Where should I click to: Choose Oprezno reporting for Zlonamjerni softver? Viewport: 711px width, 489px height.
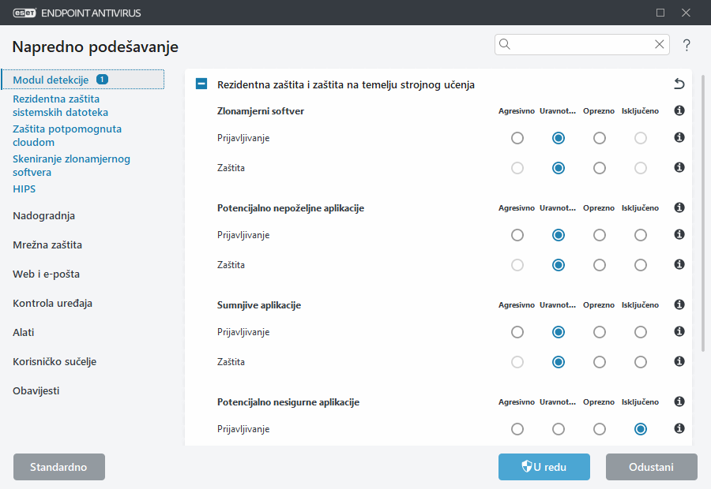click(x=600, y=137)
